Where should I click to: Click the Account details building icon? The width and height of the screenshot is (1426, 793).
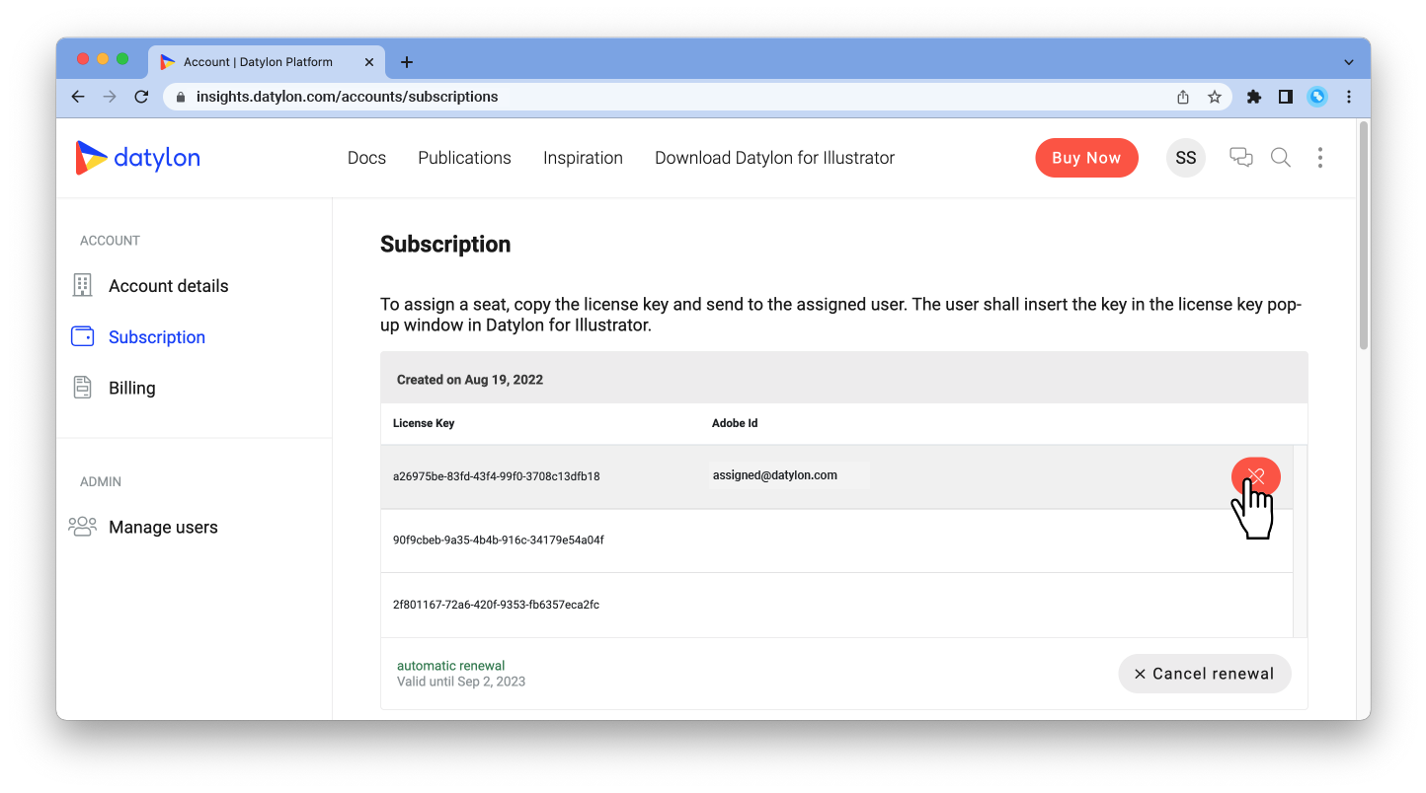(83, 285)
